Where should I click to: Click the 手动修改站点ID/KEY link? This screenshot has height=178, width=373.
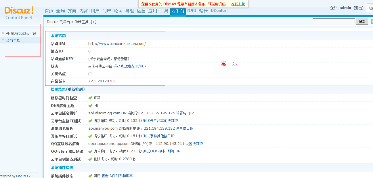point(130,66)
